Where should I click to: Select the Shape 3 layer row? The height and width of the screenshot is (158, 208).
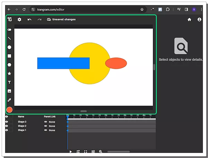[x=22, y=122]
